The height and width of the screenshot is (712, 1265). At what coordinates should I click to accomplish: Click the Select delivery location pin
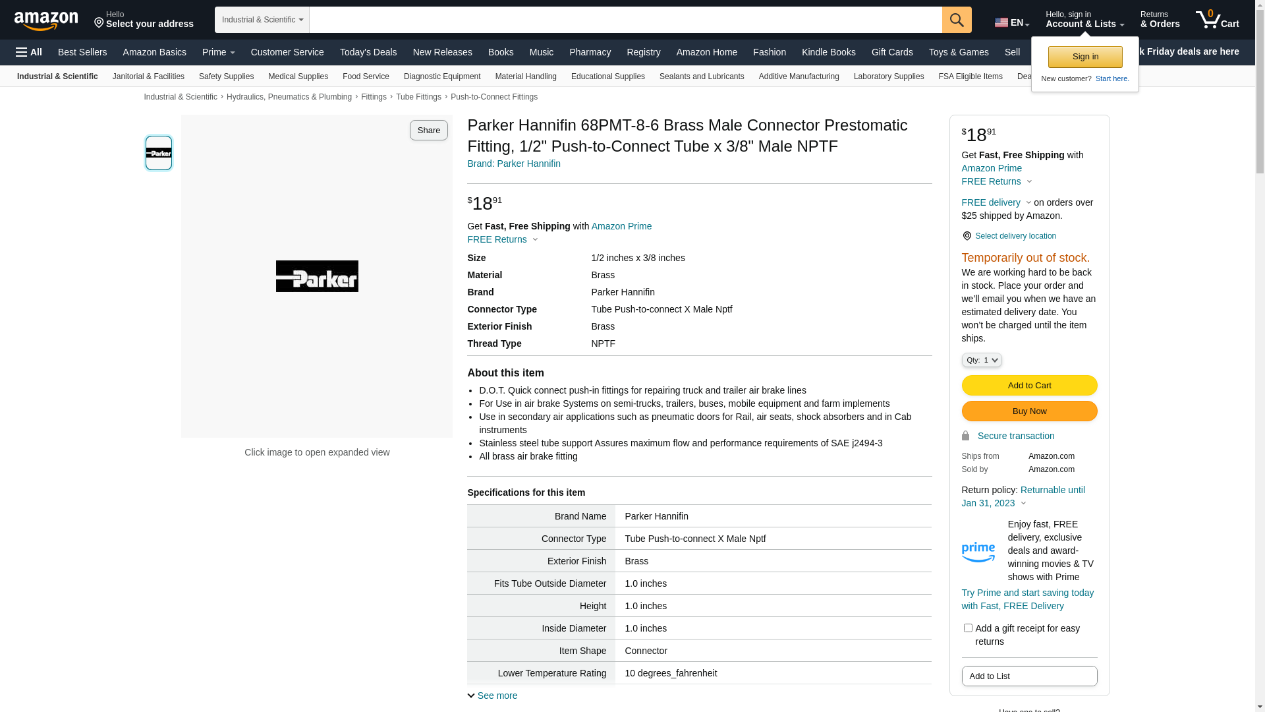click(x=967, y=236)
